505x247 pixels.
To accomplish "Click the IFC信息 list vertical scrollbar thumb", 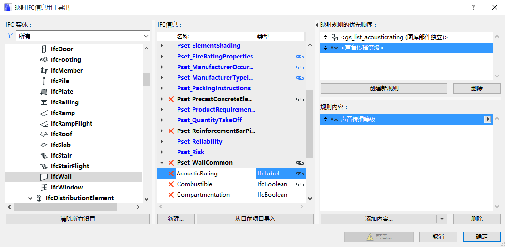I will point(310,124).
